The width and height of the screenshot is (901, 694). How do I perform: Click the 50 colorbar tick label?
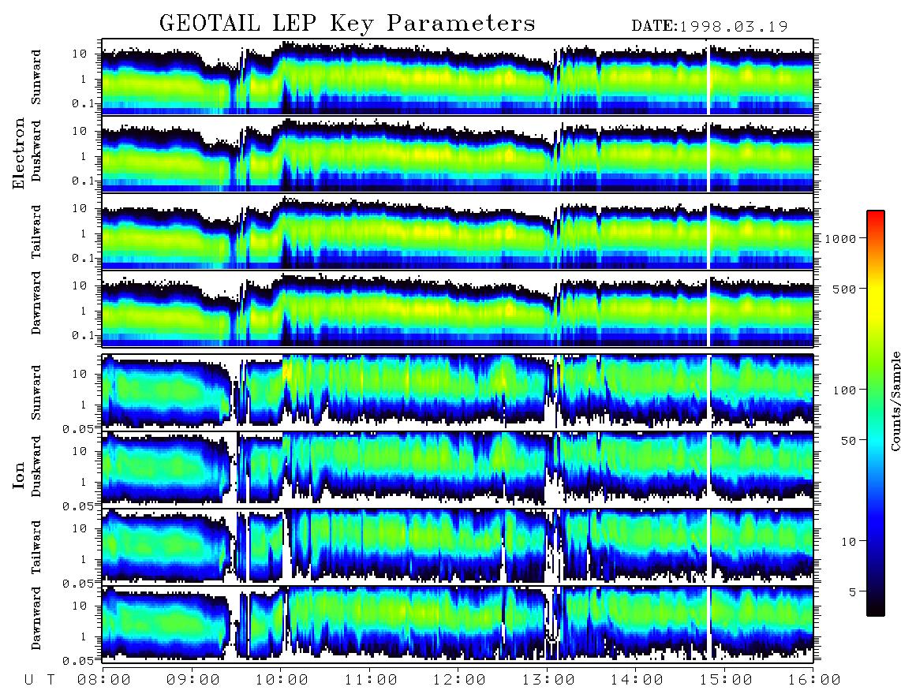tap(848, 441)
